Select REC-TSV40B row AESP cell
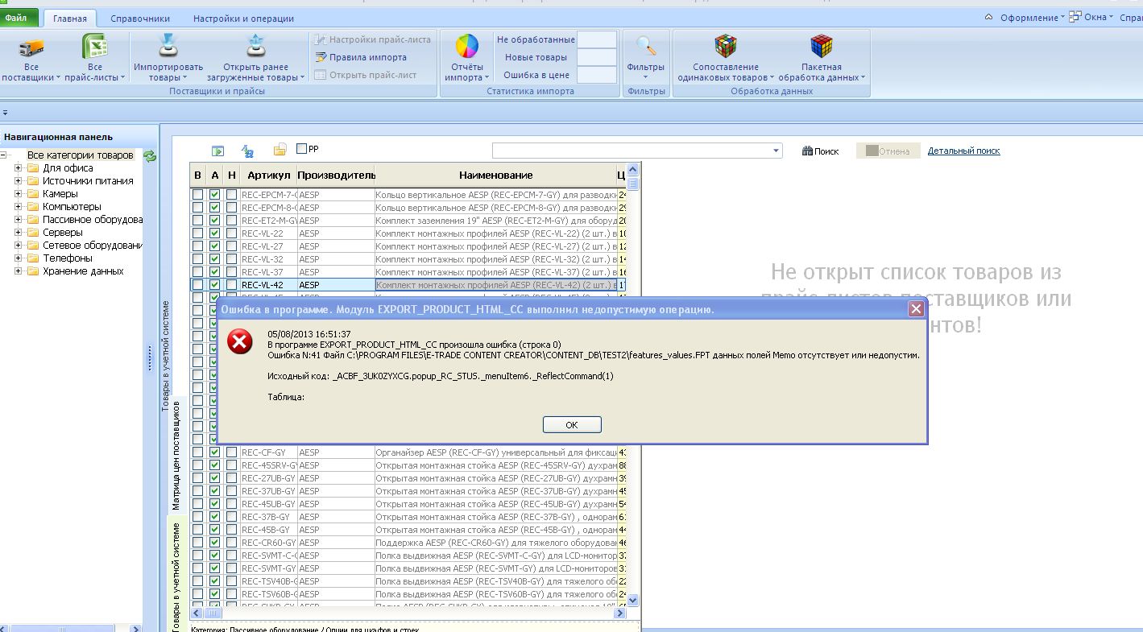This screenshot has height=632, width=1143. [x=336, y=581]
